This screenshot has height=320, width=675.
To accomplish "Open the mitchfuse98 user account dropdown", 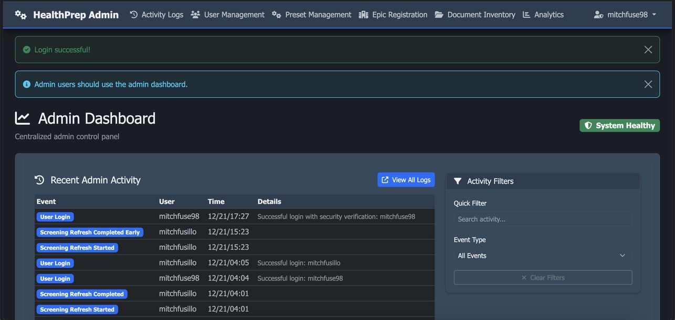I will pyautogui.click(x=625, y=15).
